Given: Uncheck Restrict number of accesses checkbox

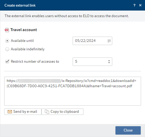Looking at the screenshot, I should pos(7,61).
